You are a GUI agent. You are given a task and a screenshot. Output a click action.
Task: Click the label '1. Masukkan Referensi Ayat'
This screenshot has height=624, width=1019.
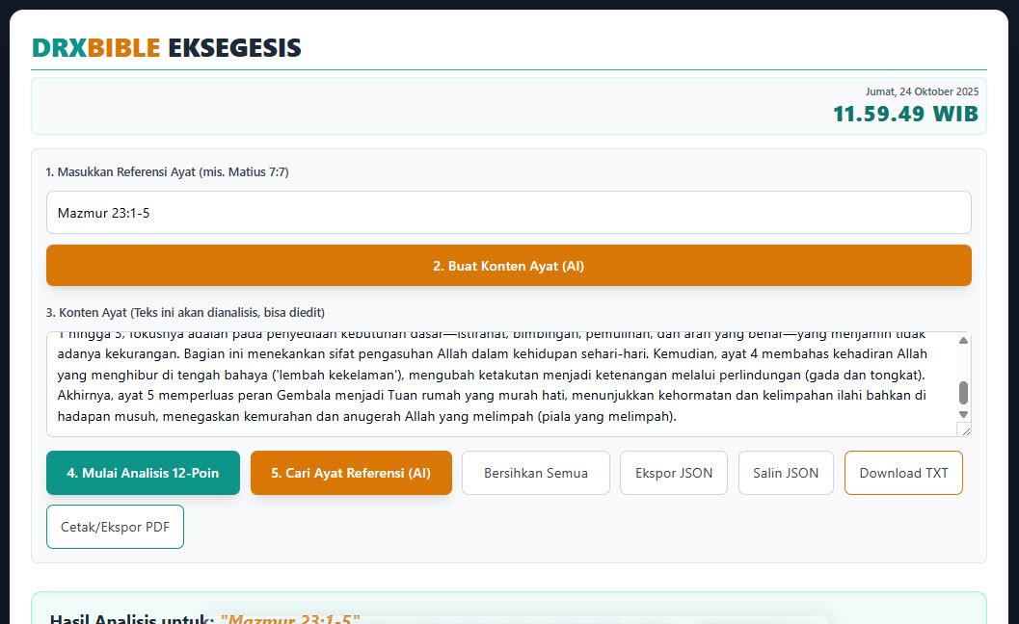167,172
